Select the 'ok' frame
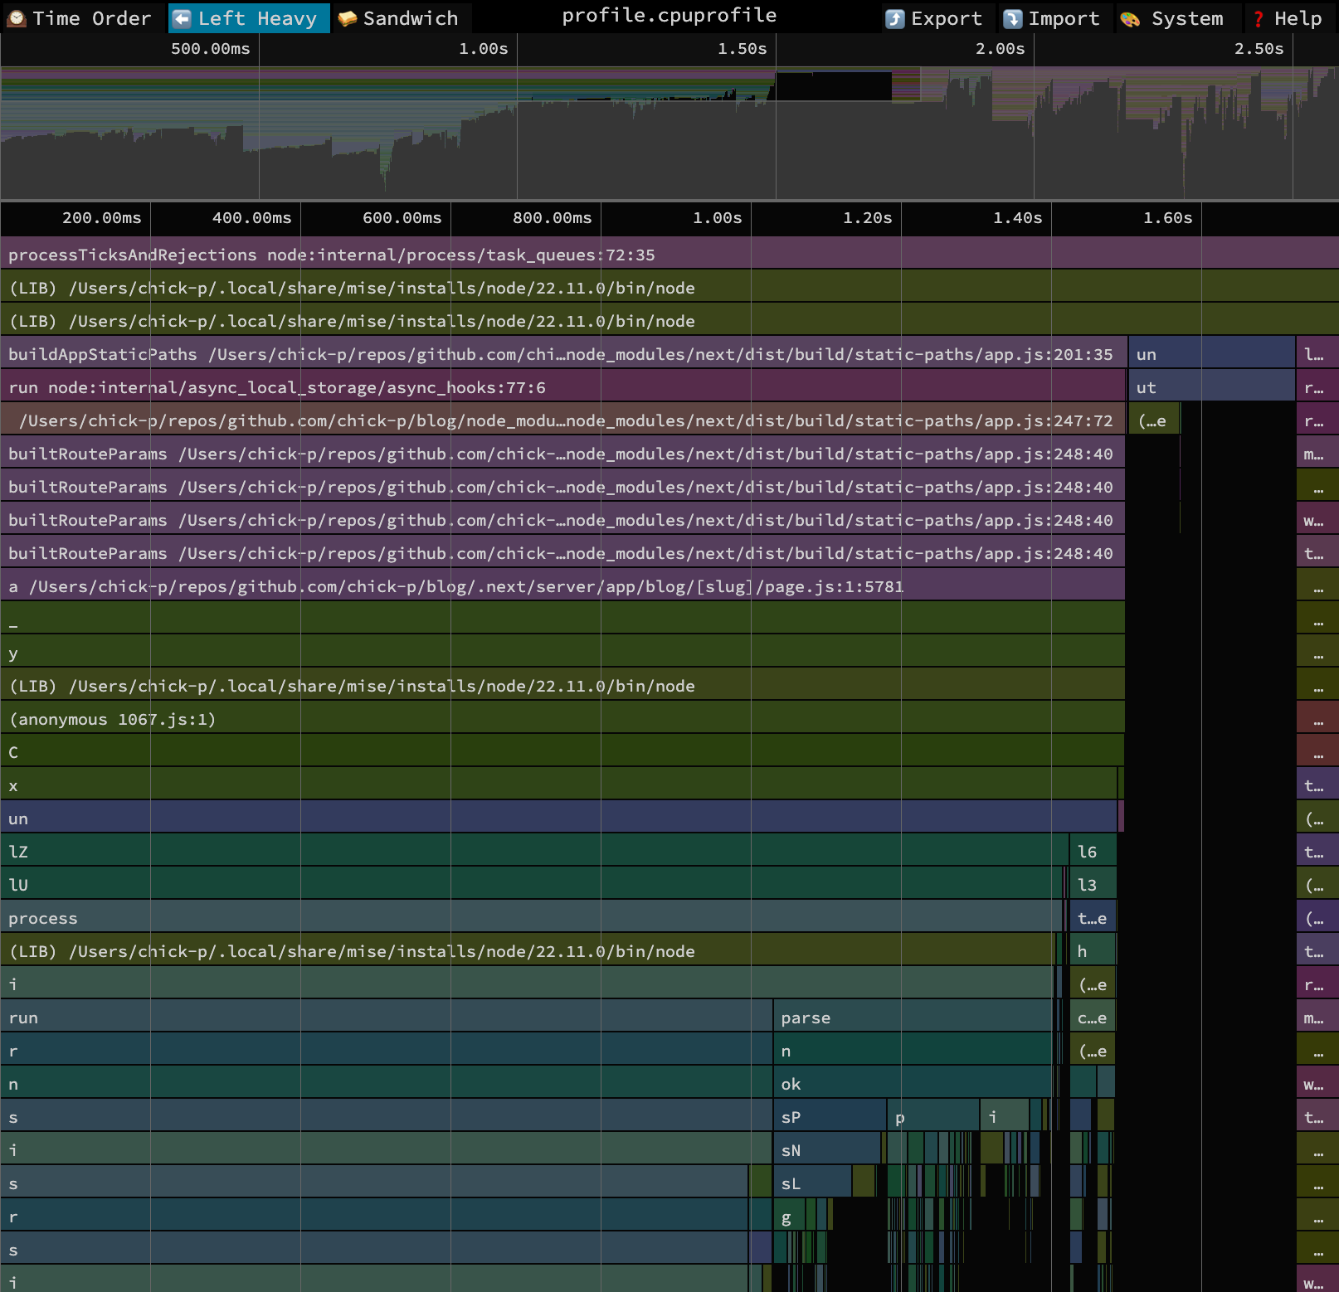This screenshot has height=1292, width=1339. click(913, 1082)
